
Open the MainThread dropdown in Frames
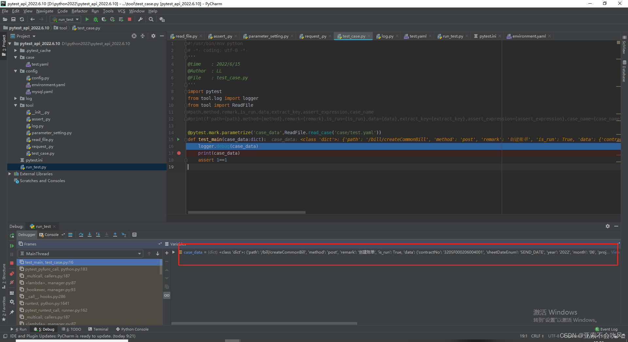click(x=80, y=254)
